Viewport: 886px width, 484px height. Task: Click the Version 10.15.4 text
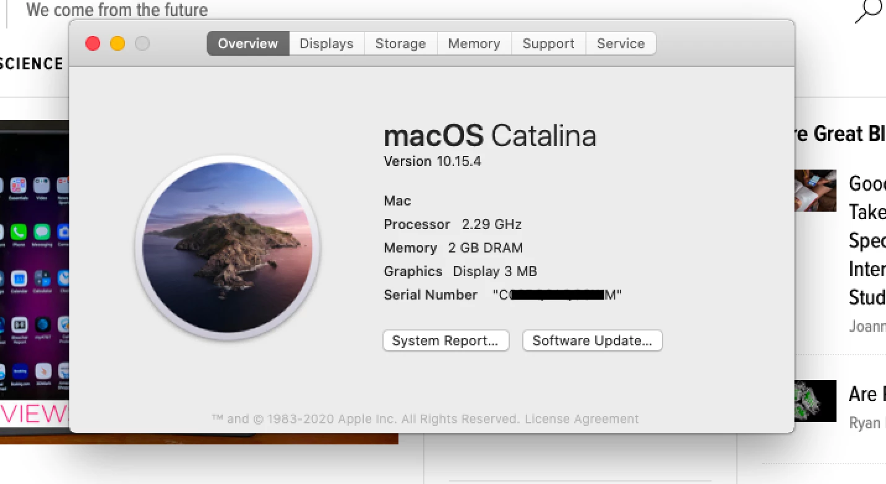[432, 162]
